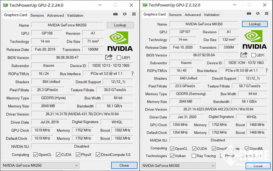Select Graphics Card tab in GPU-Z 2.32.0
The width and height of the screenshot is (273, 171).
[x=154, y=14]
